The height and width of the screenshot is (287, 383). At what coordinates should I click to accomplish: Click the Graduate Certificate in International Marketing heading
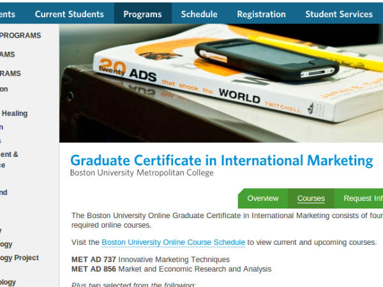coord(222,161)
